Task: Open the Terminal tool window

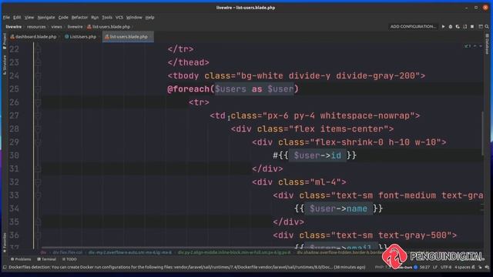Action: coord(46,259)
